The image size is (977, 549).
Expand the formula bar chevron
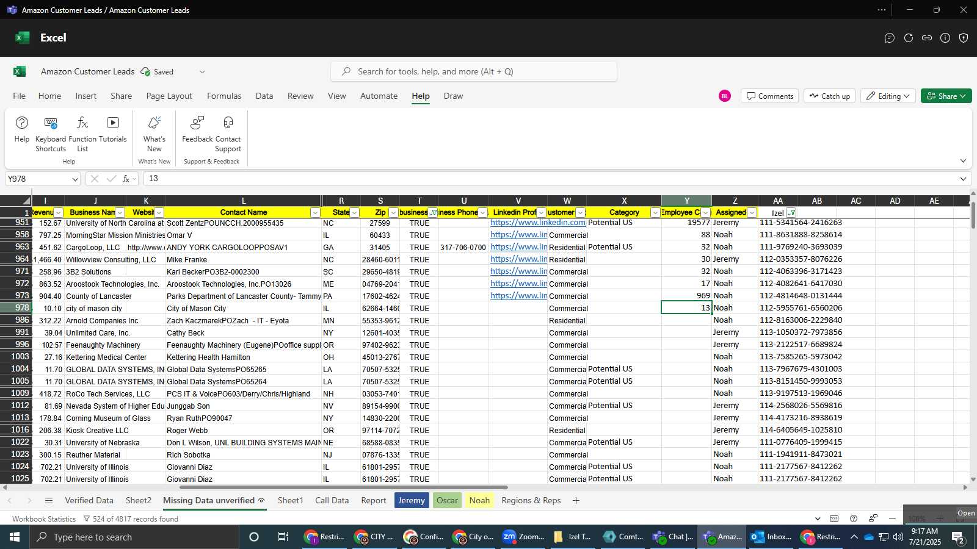963,179
